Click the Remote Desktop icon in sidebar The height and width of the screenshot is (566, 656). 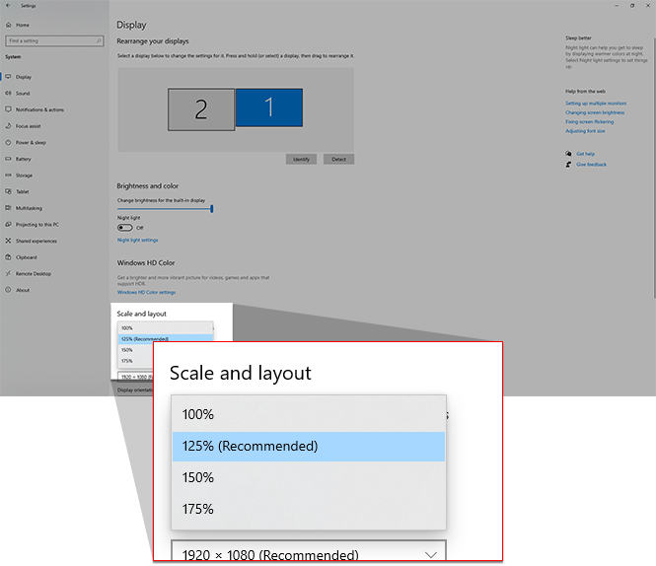(8, 273)
